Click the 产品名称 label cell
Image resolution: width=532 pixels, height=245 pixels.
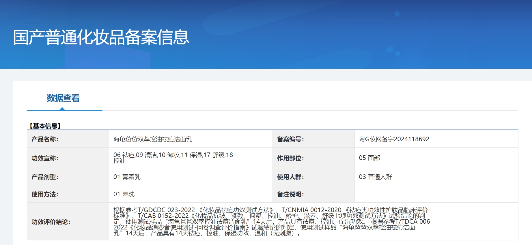pos(45,139)
